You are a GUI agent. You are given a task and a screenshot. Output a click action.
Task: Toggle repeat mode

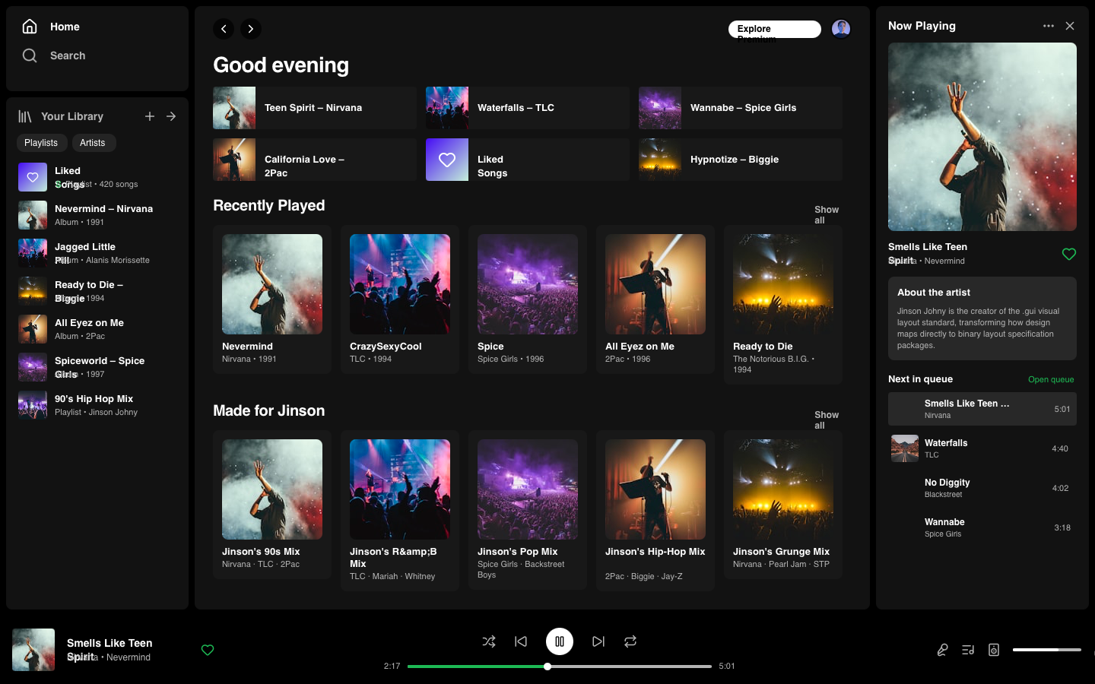[630, 641]
